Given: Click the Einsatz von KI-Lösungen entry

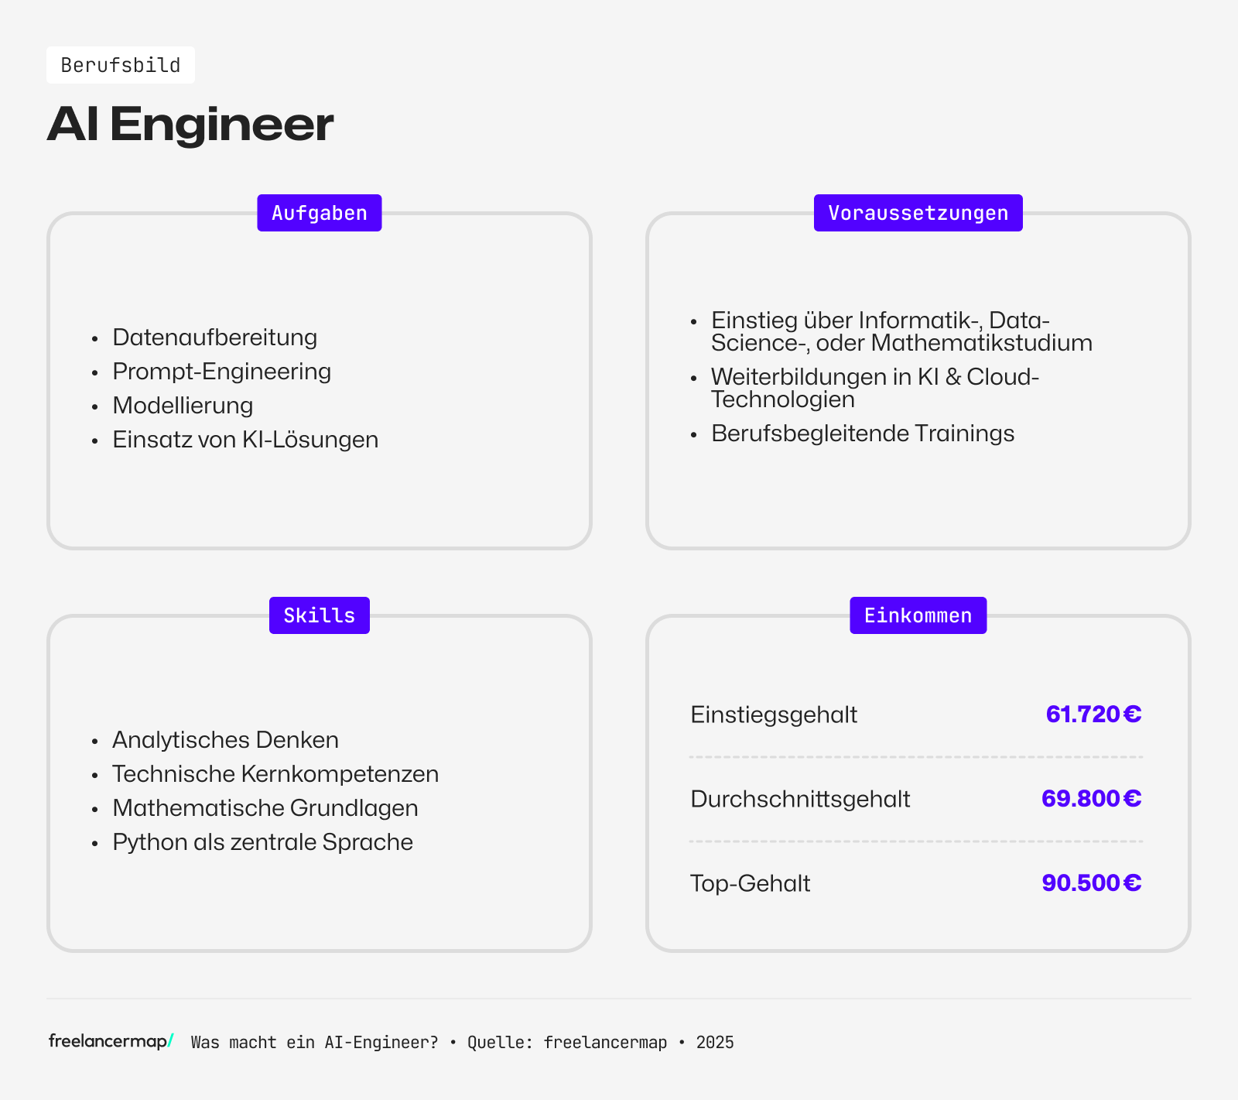Looking at the screenshot, I should pos(245,440).
